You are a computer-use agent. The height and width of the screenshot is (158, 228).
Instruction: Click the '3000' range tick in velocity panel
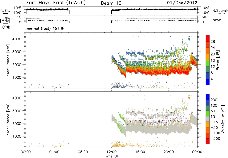pyautogui.click(x=17, y=111)
